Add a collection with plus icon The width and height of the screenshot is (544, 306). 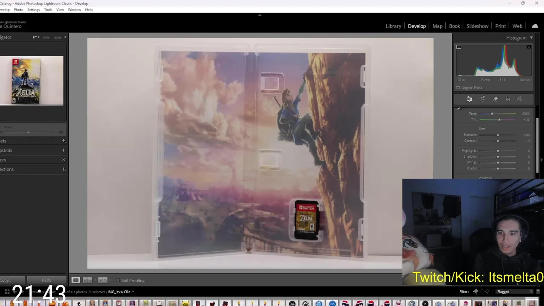64,169
